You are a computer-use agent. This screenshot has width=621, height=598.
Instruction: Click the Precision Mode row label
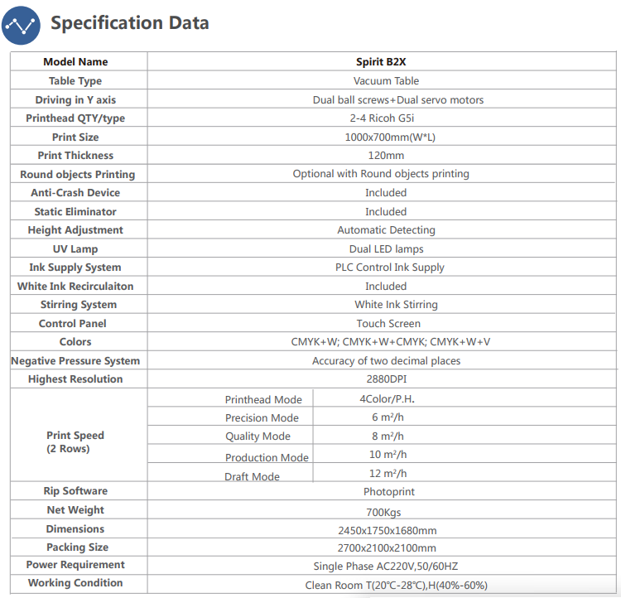click(262, 417)
